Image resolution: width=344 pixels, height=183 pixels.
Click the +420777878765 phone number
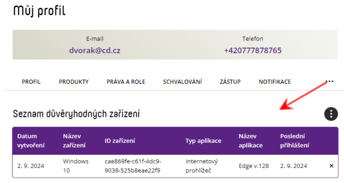click(253, 50)
